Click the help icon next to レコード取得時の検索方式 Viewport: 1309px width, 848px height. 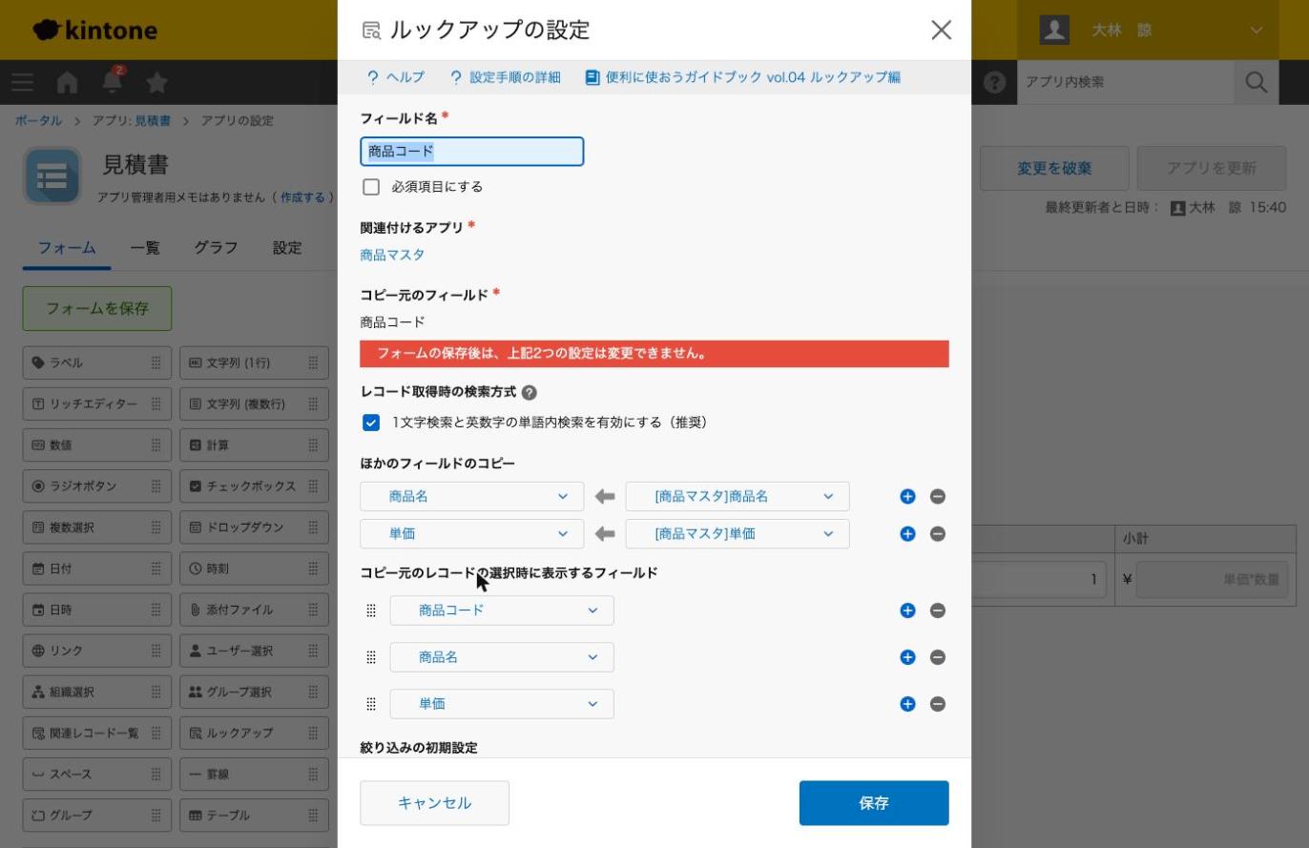pyautogui.click(x=530, y=392)
